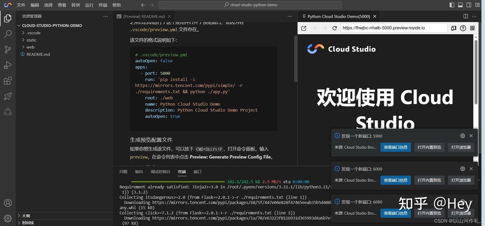Viewport: 485px width, 226px height.
Task: Click the device preview icon next to address bar
Action: pos(453,28)
